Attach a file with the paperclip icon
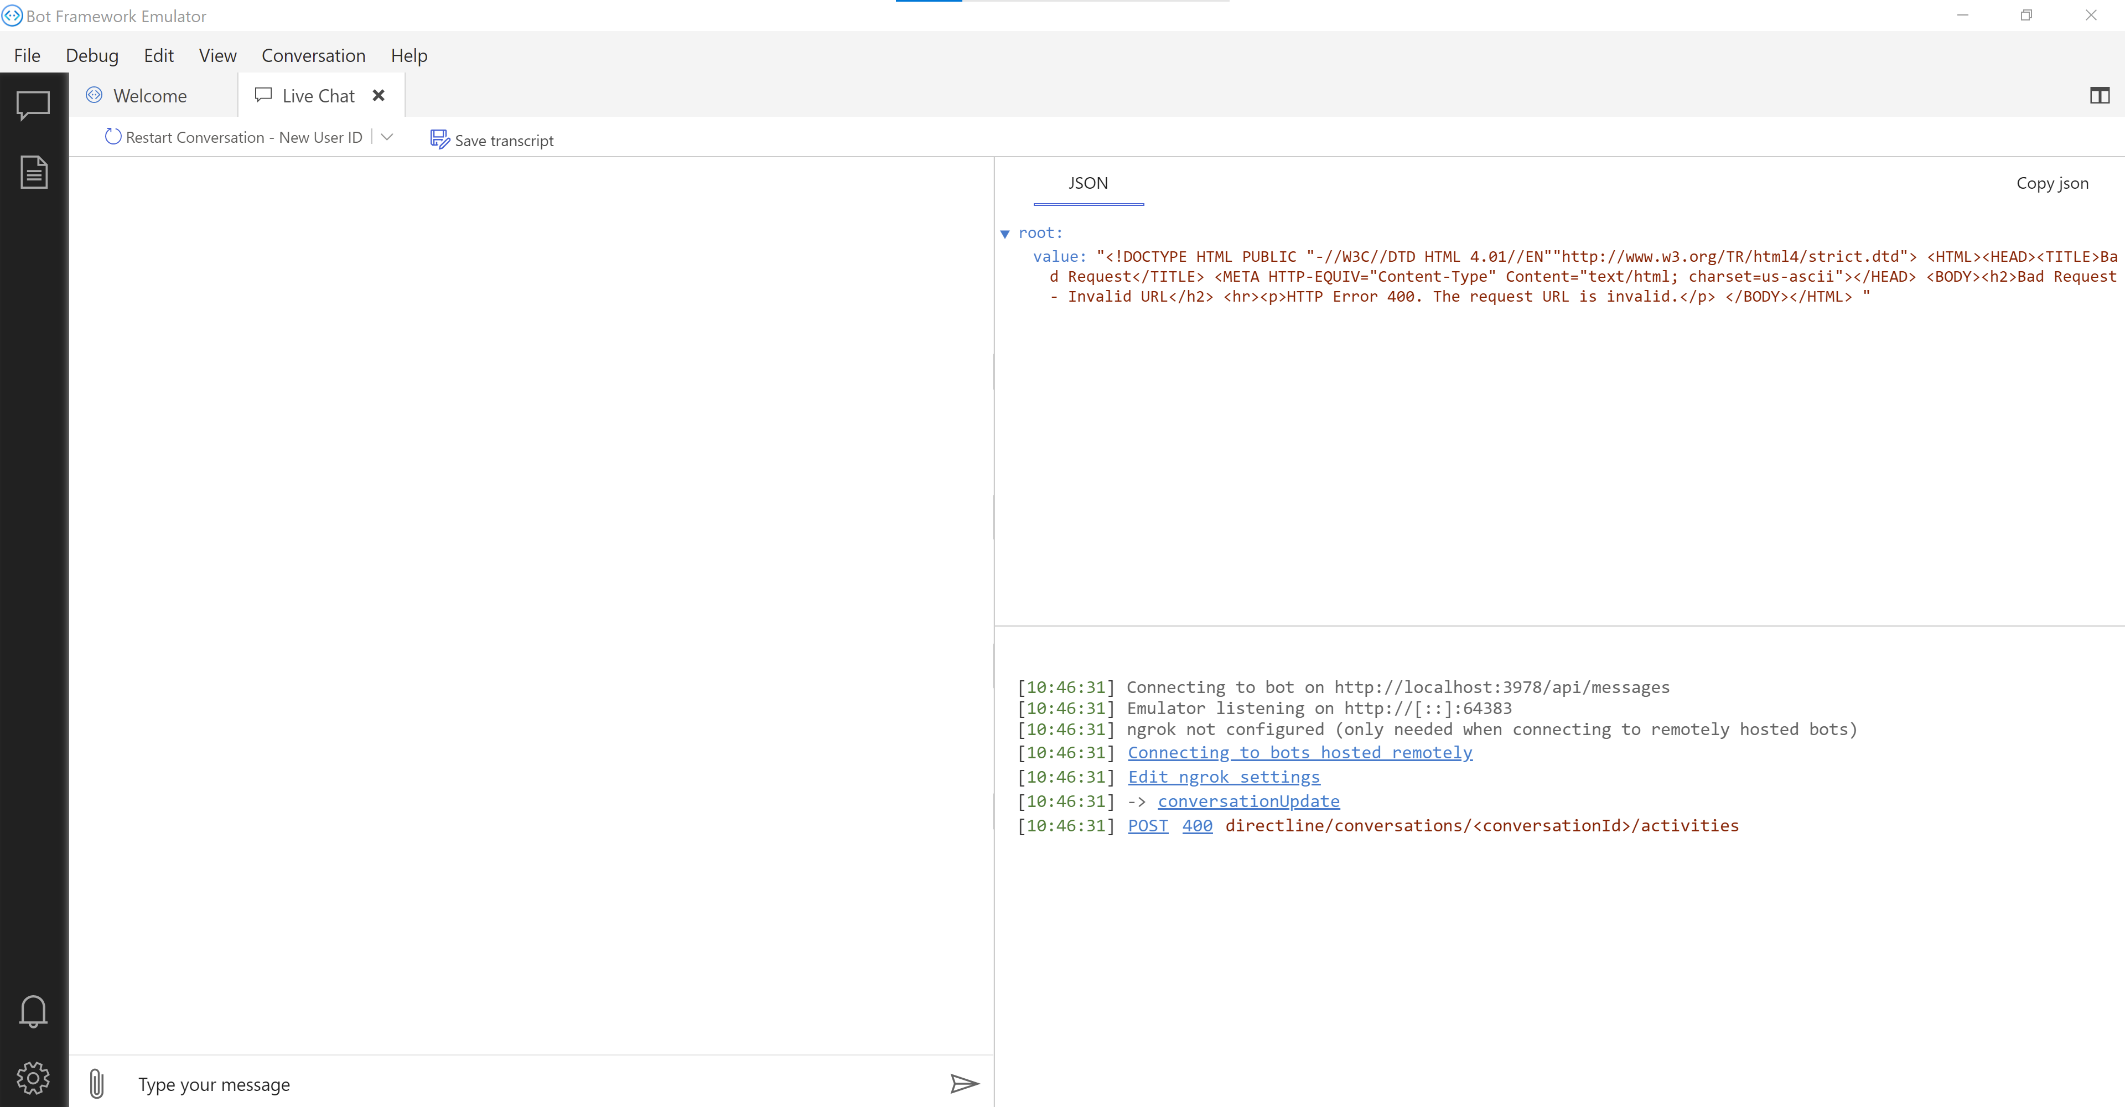 click(x=96, y=1083)
